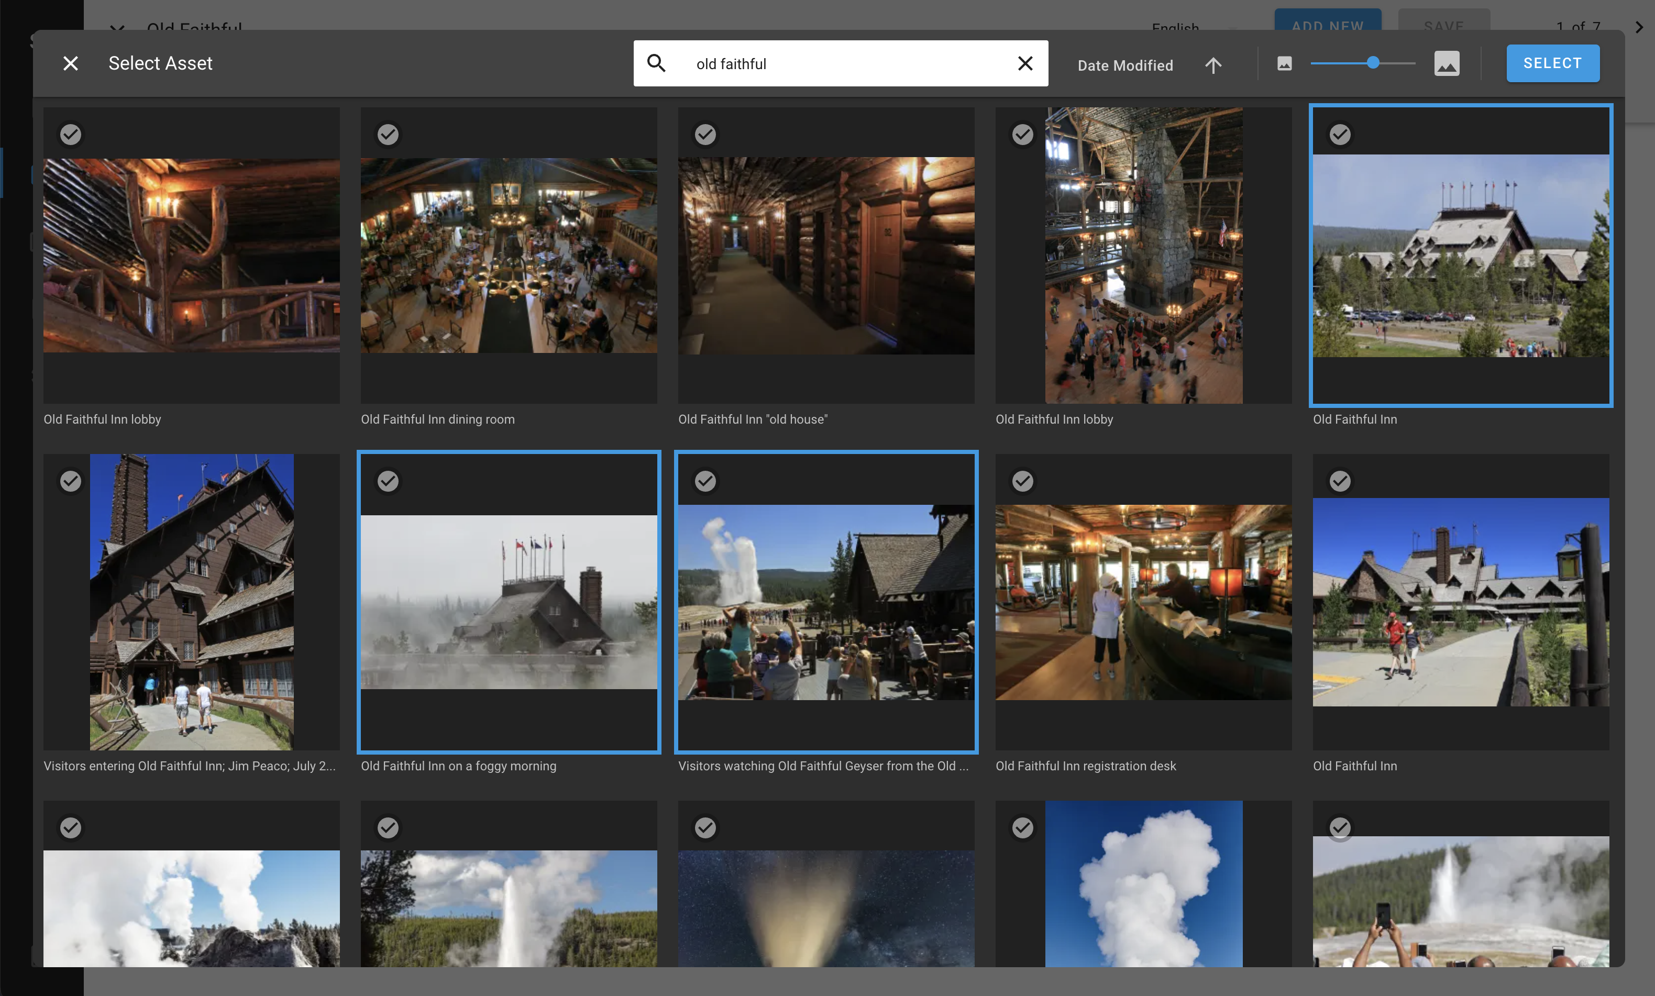
Task: Toggle checkmark on foggy morning Inn photo
Action: click(x=388, y=481)
